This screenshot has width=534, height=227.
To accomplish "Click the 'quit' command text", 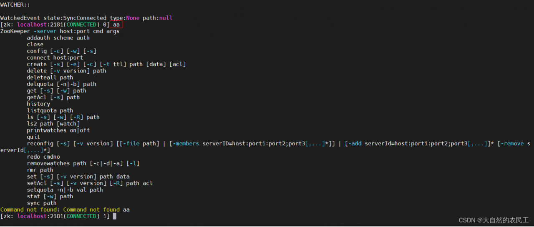I will point(33,137).
